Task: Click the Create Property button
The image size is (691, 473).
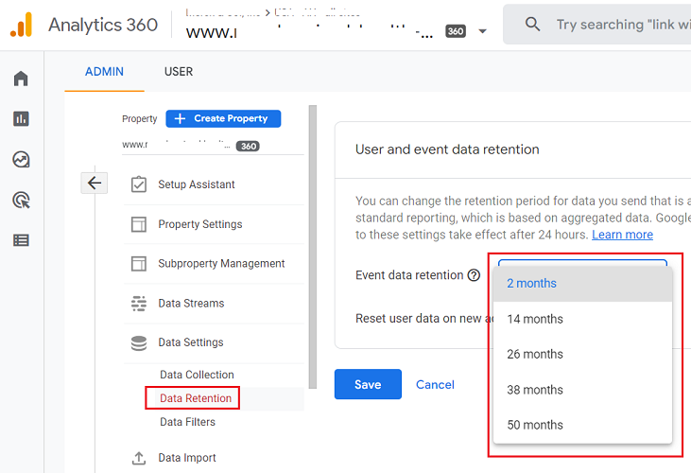Action: tap(223, 118)
